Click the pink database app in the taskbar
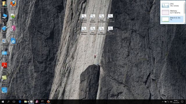The image size is (186, 104). [x=37, y=102]
